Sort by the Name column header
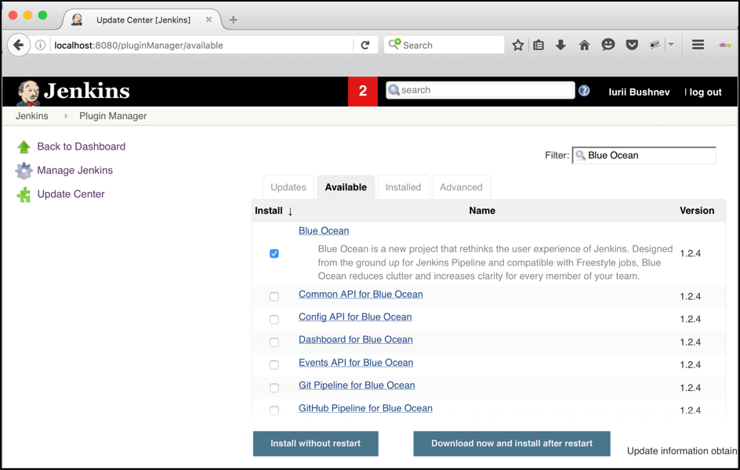 (x=482, y=211)
